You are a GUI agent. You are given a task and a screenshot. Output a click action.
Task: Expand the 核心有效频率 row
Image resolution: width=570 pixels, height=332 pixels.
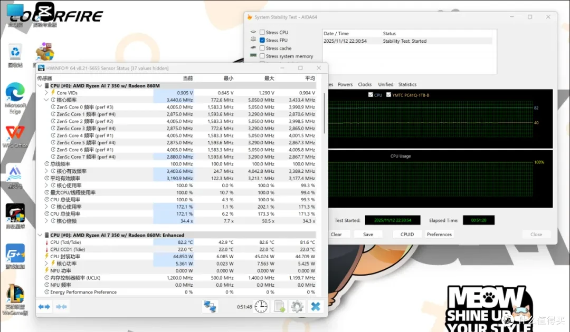[46, 171]
